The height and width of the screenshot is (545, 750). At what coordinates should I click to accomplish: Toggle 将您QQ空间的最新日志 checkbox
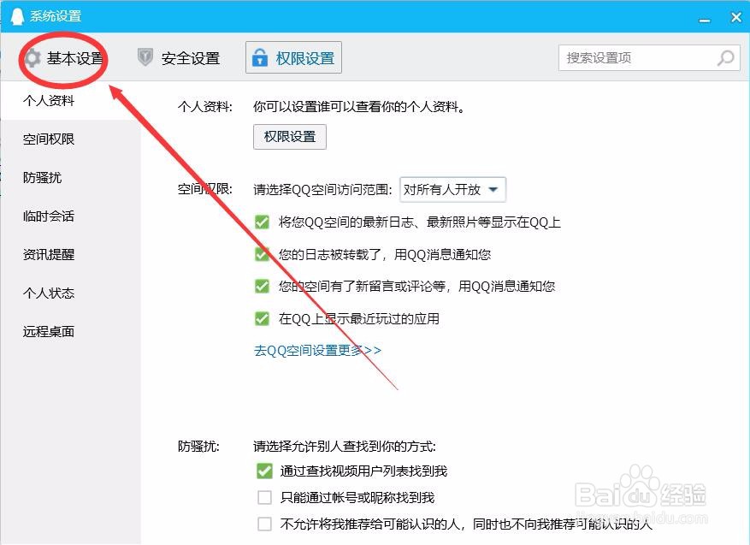[263, 222]
